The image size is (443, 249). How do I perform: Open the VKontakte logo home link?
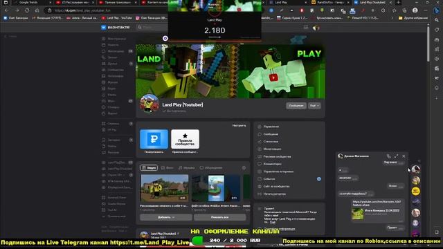click(x=116, y=28)
